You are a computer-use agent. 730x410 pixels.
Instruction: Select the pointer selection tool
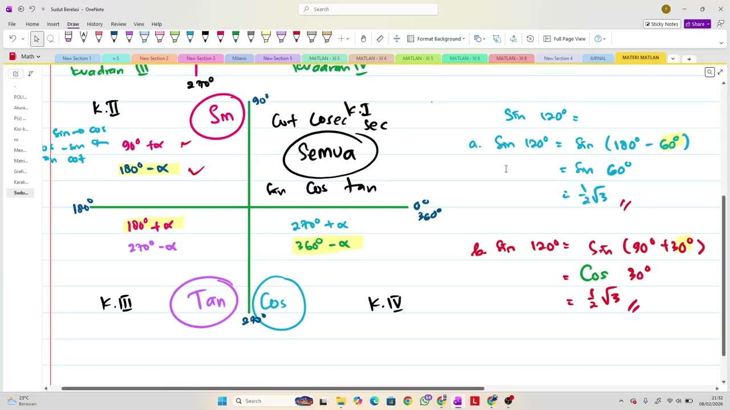(36, 39)
